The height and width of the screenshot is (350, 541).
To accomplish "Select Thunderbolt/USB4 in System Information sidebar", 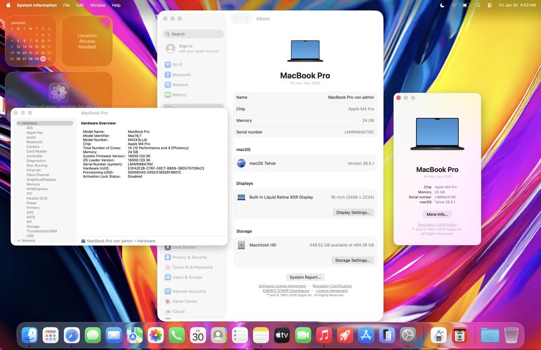I will (x=42, y=232).
